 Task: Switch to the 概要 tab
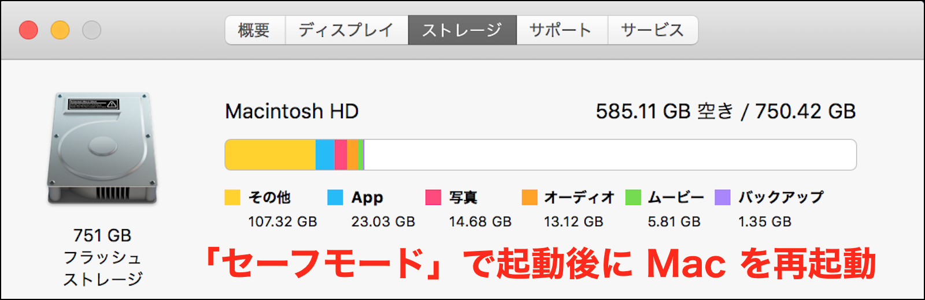(255, 30)
